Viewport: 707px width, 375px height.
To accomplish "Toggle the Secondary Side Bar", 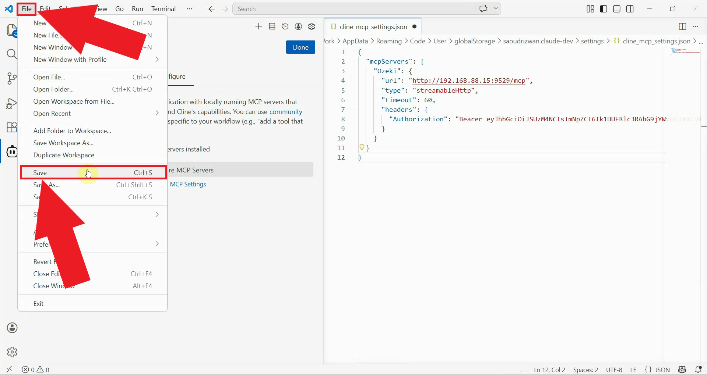I will click(x=630, y=9).
